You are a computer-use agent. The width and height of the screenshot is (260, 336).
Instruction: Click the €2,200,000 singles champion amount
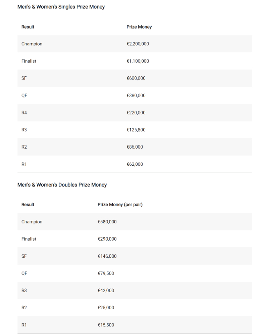click(138, 44)
